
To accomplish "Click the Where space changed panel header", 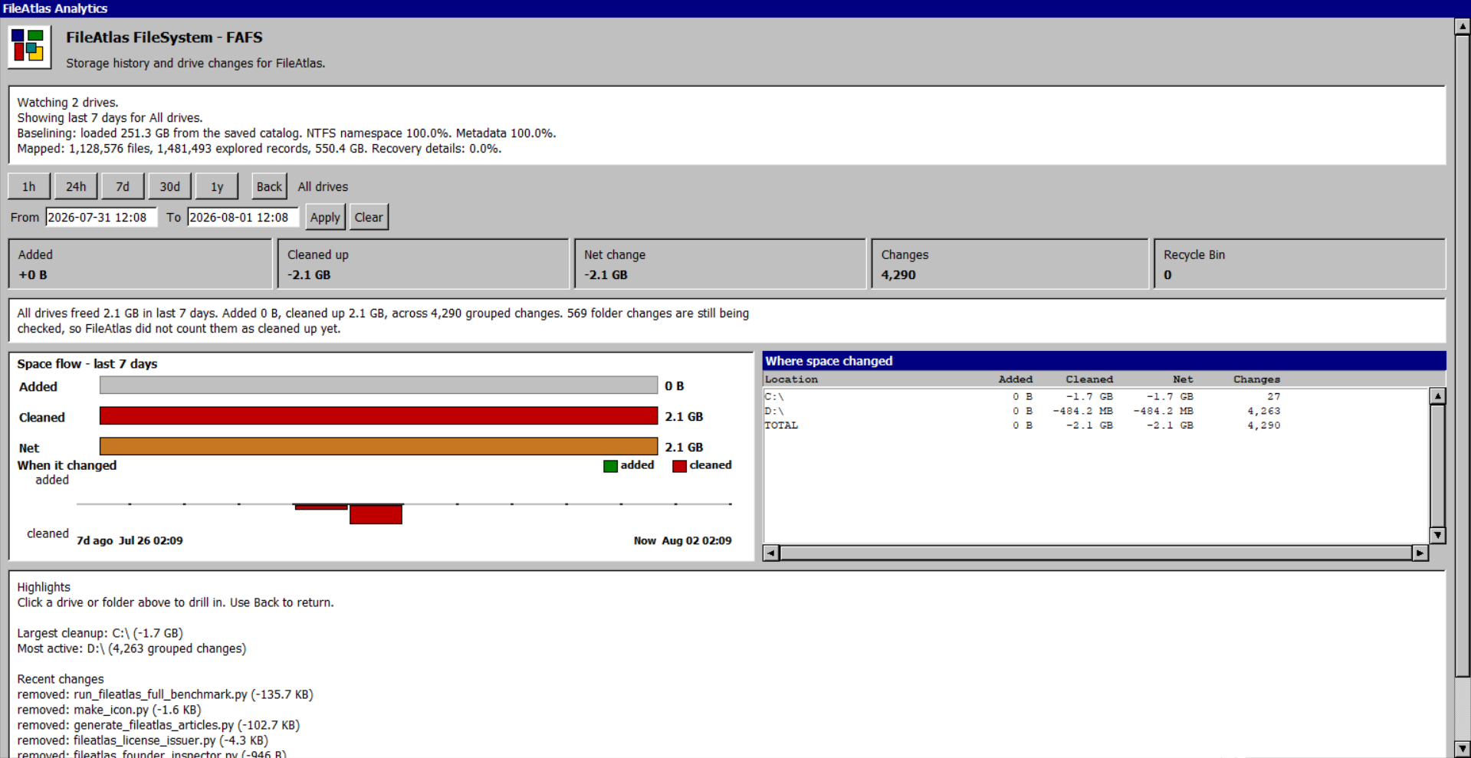I will tap(1105, 361).
